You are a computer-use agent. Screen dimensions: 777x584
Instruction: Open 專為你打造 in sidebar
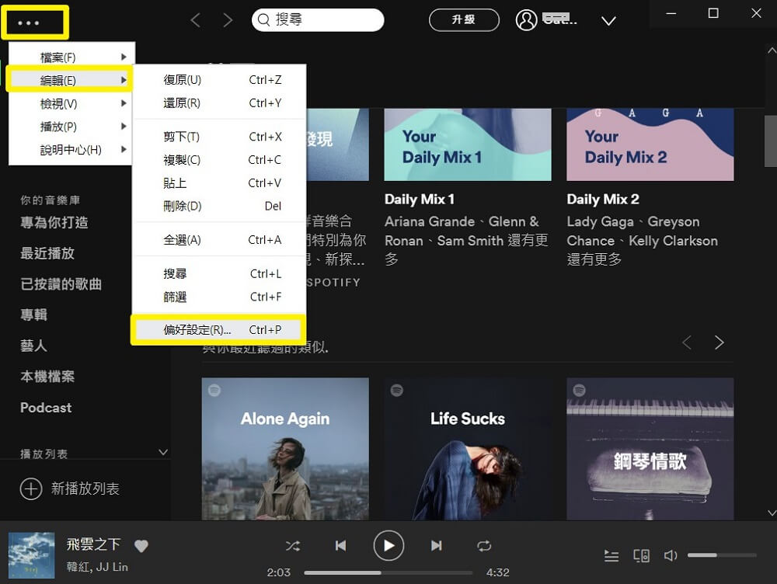(54, 222)
